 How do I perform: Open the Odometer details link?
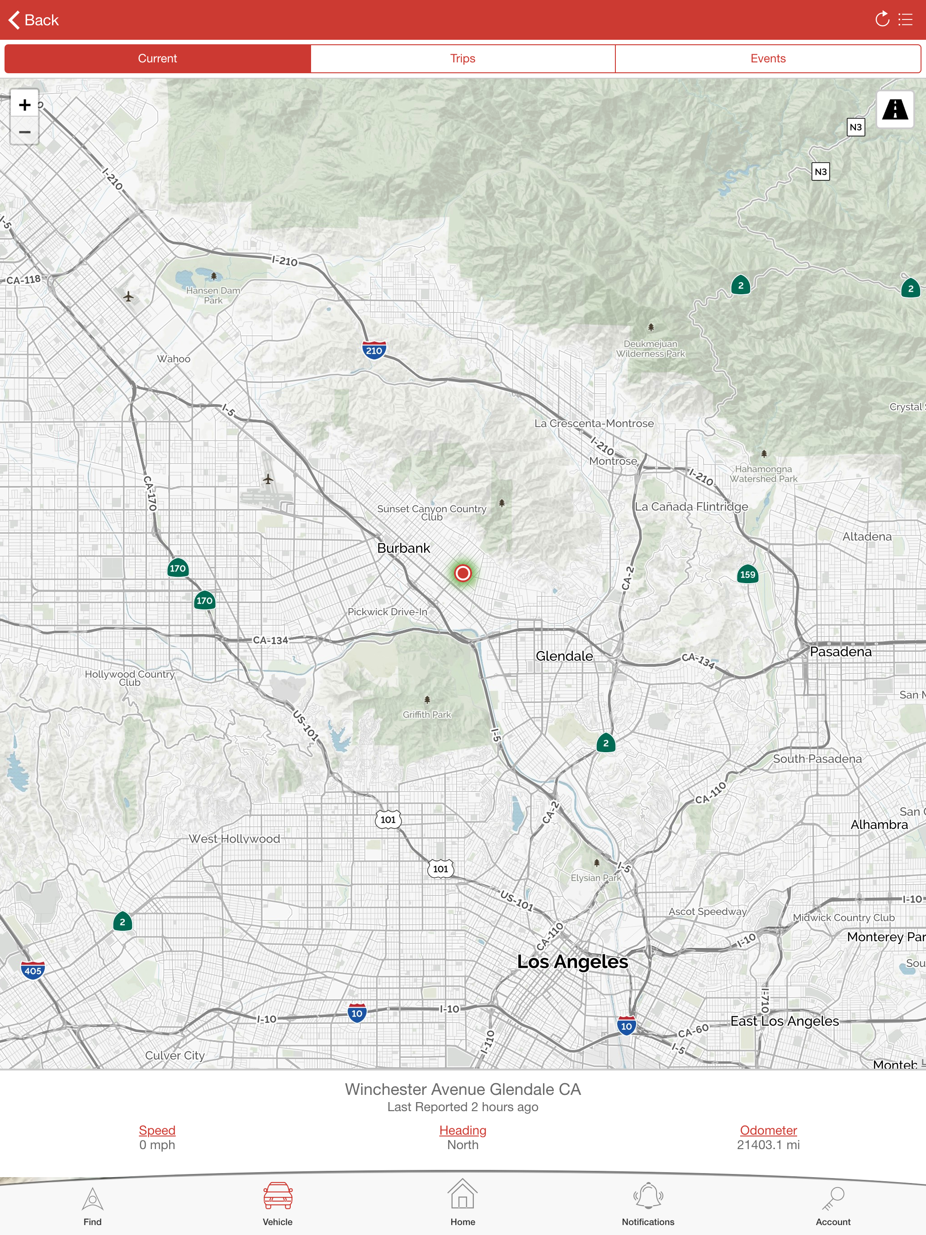pyautogui.click(x=768, y=1130)
